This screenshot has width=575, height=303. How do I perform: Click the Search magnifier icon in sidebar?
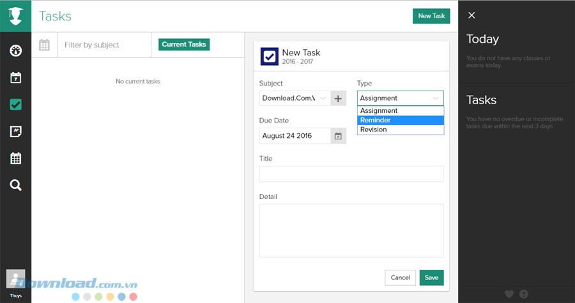click(16, 186)
